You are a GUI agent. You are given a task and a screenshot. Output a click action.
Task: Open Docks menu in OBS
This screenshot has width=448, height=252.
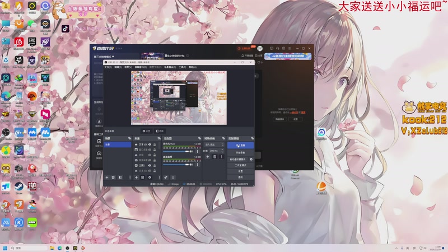tap(141, 67)
